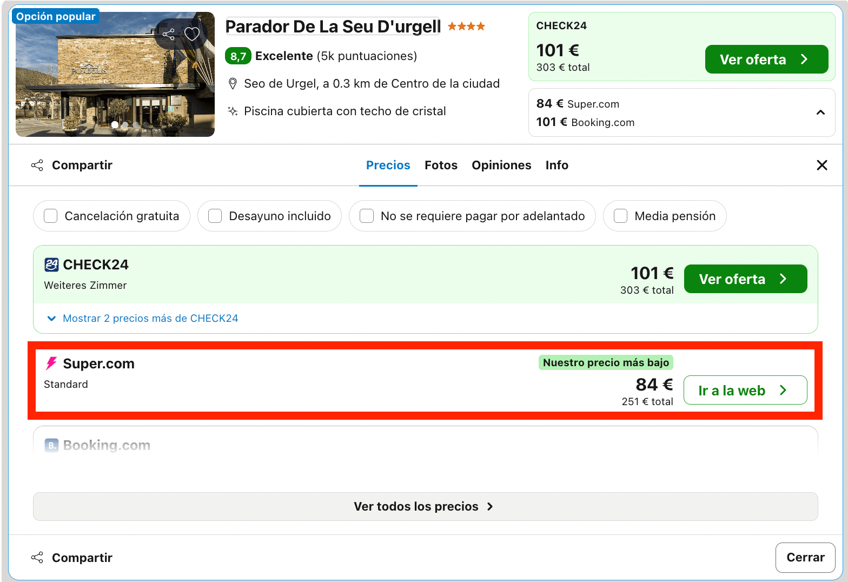Viewport: 848px width, 582px height.
Task: Click Piscina cubierta con techo de cristal
Action: point(345,111)
